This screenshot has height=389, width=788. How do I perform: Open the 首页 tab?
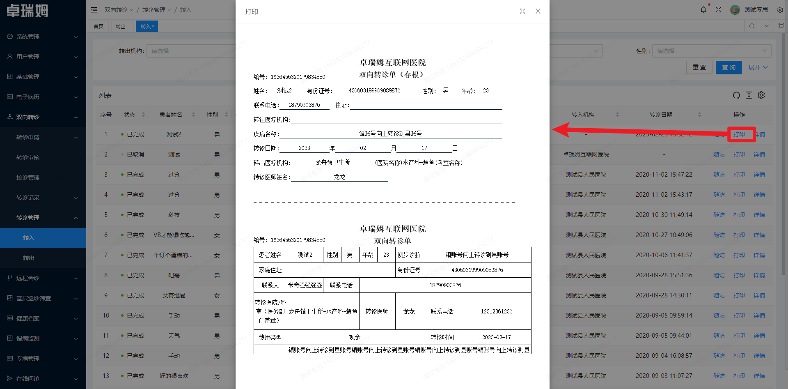[98, 26]
